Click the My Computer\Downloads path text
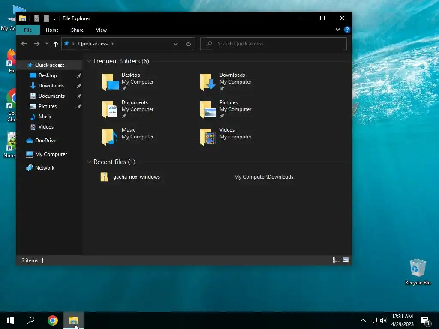439x329 pixels. coord(264,177)
